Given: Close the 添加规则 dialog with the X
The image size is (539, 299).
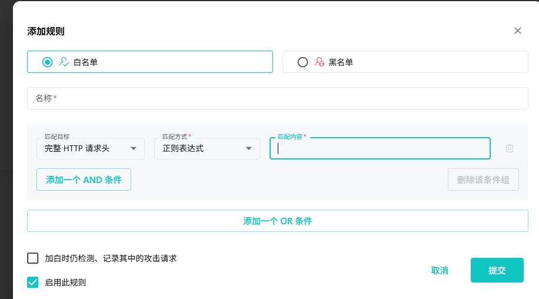Looking at the screenshot, I should 518,31.
